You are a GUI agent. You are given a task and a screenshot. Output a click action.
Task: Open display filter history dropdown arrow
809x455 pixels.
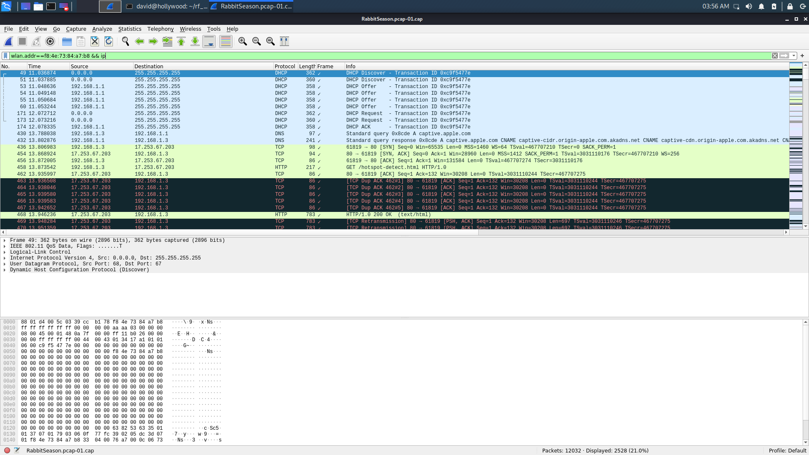[x=794, y=56]
